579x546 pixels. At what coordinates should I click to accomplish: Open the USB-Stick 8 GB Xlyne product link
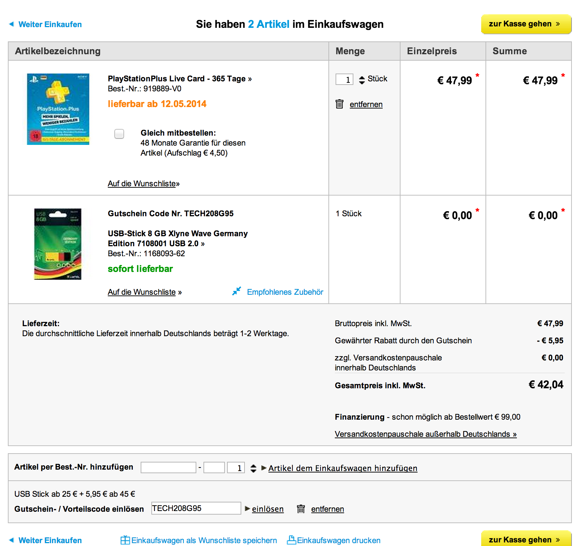pos(178,238)
